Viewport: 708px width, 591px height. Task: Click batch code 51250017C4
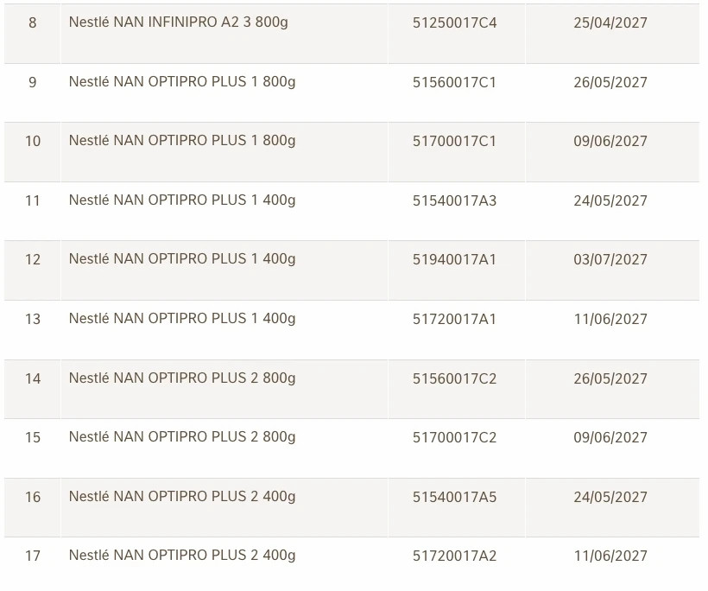point(454,23)
